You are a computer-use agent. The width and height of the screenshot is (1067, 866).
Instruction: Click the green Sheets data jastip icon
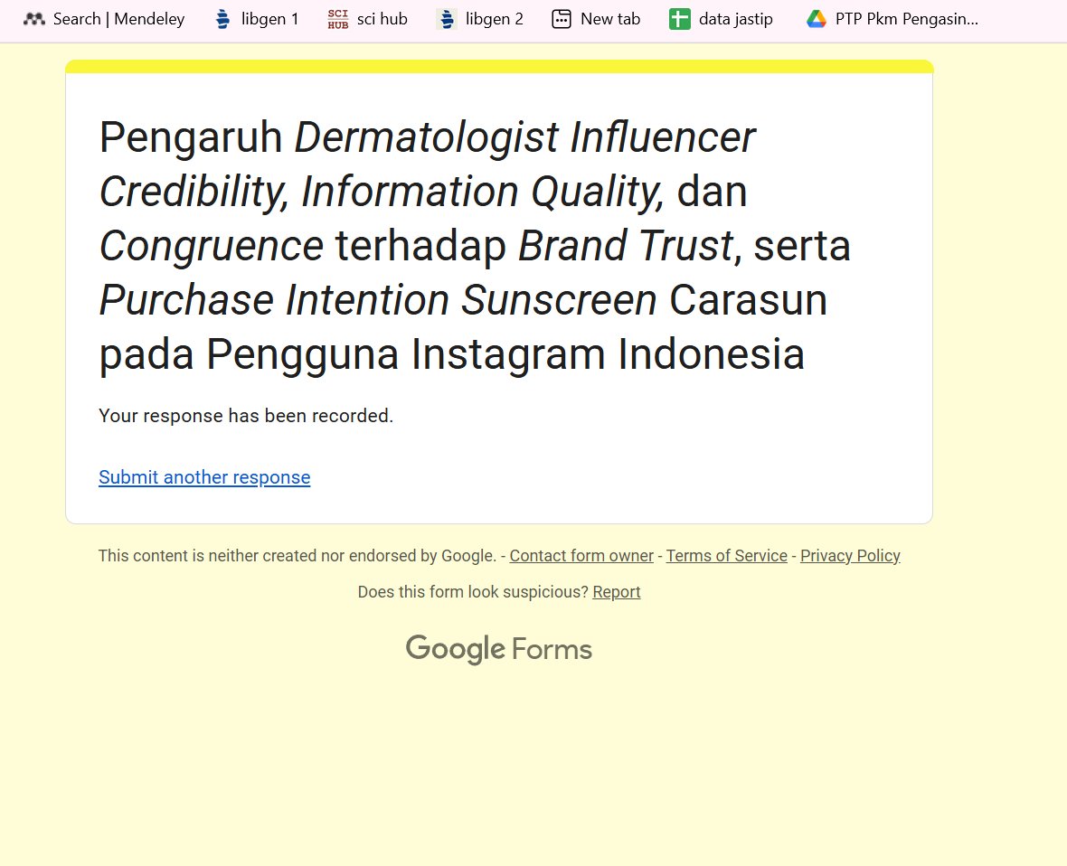coord(680,19)
